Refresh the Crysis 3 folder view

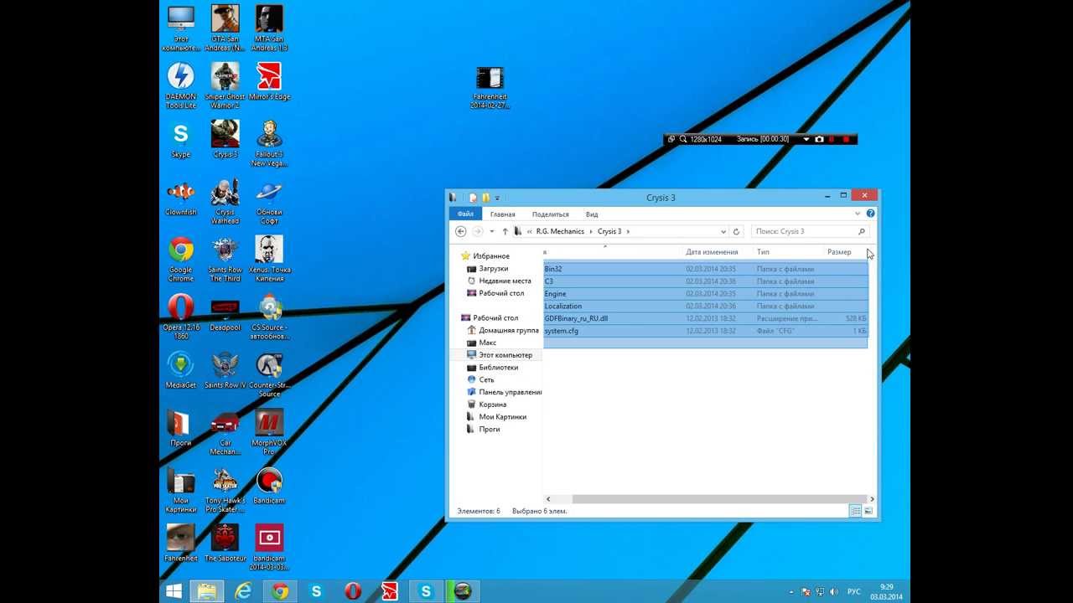click(737, 231)
